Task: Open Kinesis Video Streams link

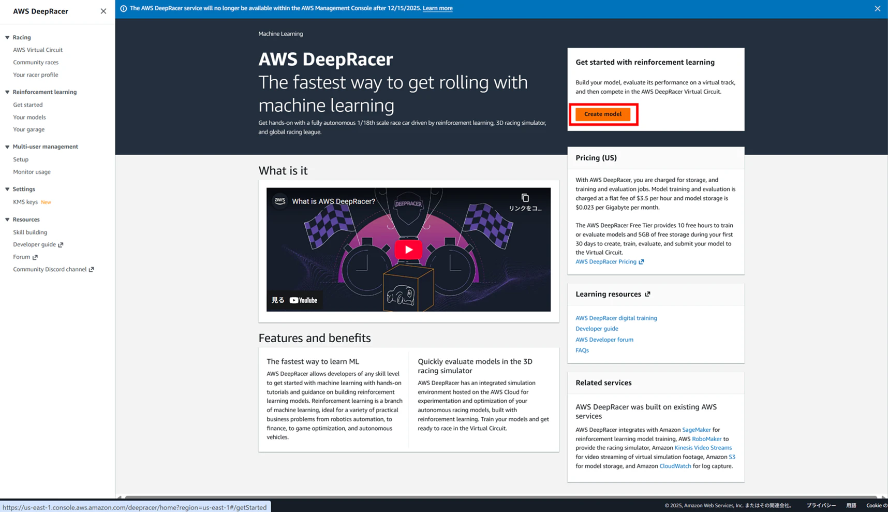Action: (x=703, y=448)
